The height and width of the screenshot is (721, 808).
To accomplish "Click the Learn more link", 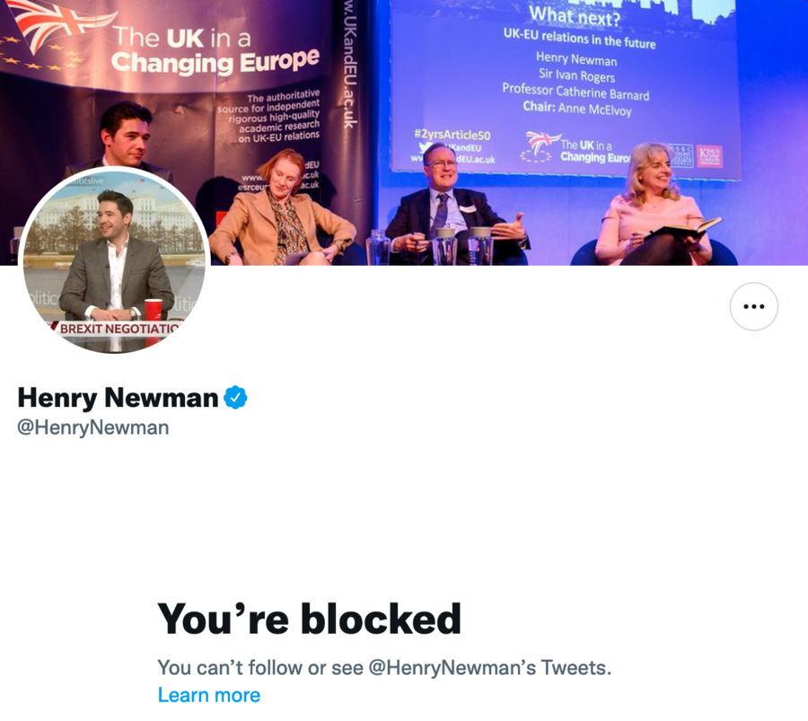I will click(209, 695).
